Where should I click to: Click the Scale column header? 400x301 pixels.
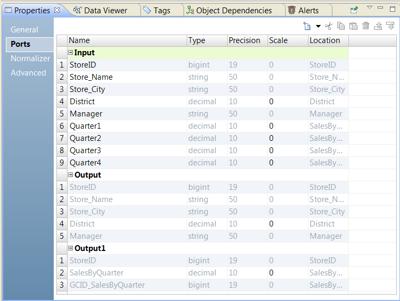pos(288,40)
